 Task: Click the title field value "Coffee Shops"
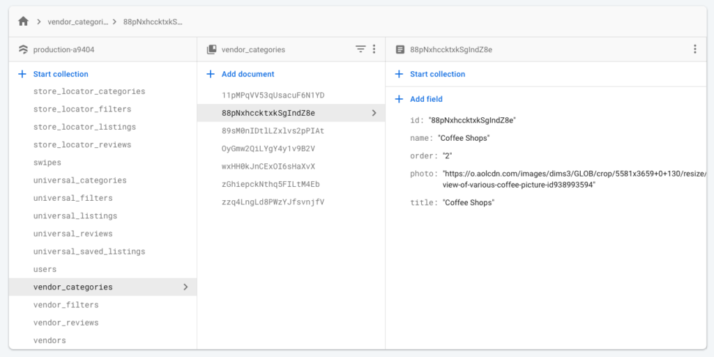(469, 203)
